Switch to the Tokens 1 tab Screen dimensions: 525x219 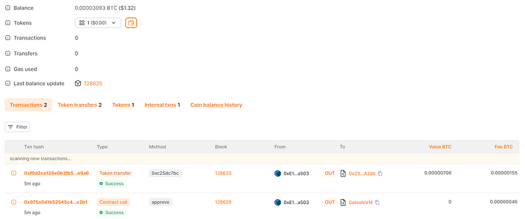123,105
